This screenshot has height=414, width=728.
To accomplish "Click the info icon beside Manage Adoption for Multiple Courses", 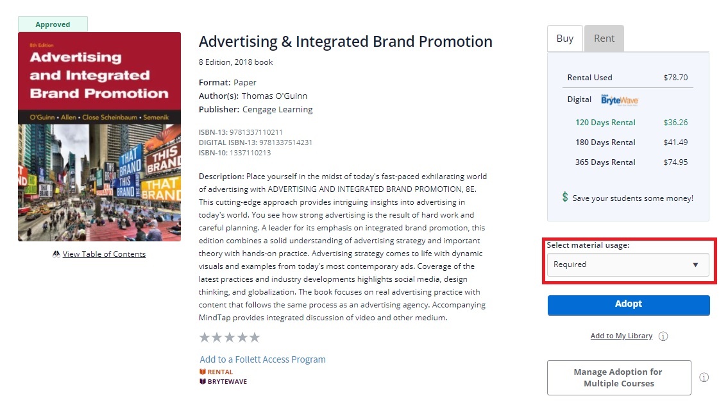I will point(704,377).
